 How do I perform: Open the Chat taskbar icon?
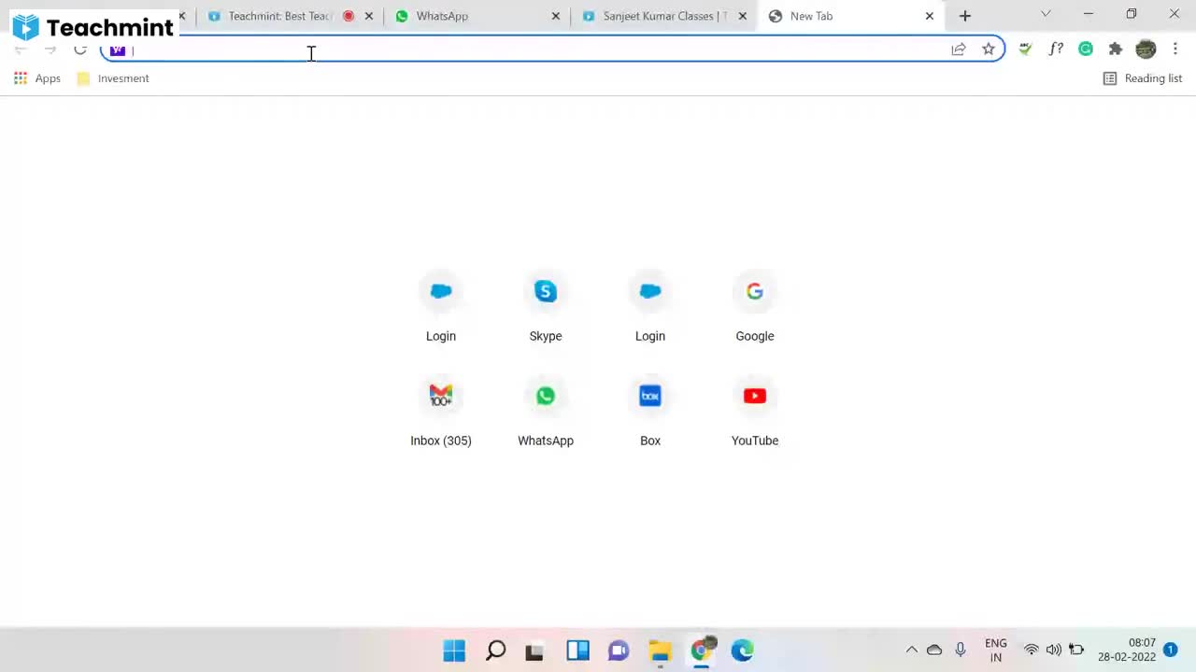pos(619,651)
